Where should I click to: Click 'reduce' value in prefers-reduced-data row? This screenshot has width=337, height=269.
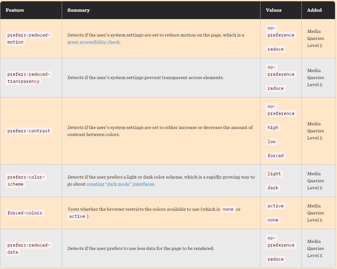pos(276,259)
